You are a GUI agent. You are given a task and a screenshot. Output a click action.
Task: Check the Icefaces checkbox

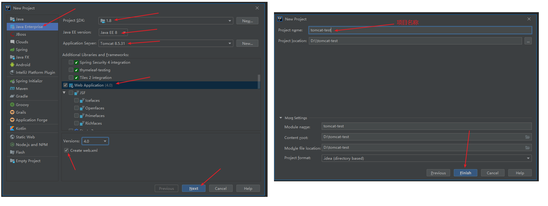click(x=76, y=100)
